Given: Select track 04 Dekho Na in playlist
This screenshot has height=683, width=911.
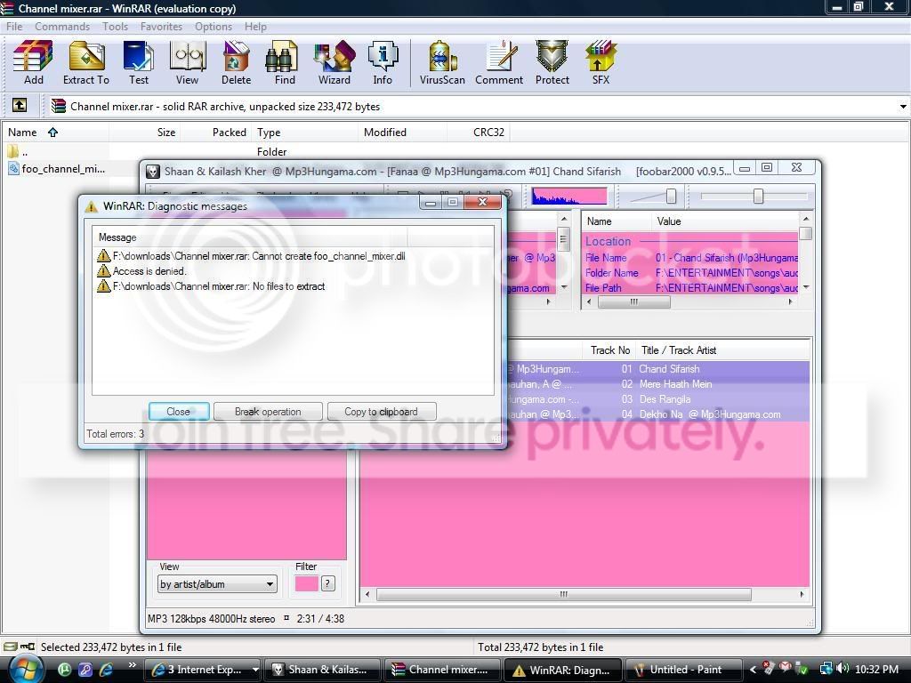Looking at the screenshot, I should (x=659, y=414).
